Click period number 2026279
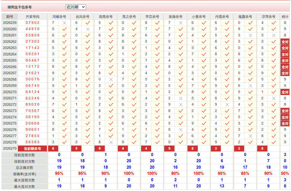This screenshot has height=191, width=291. 10,149
